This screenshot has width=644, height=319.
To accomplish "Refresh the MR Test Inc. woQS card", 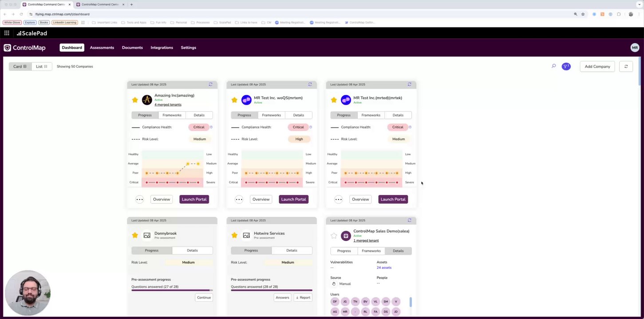I will 310,84.
